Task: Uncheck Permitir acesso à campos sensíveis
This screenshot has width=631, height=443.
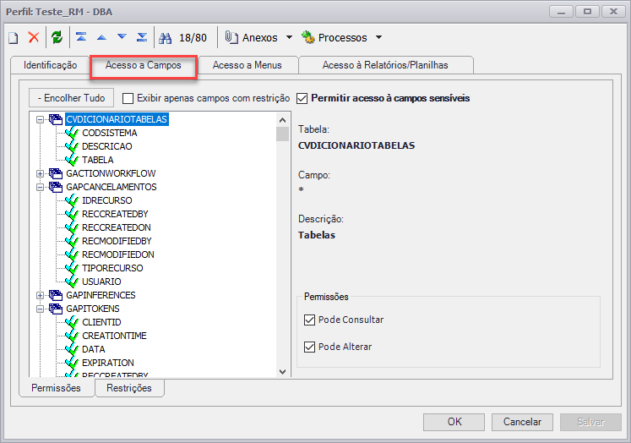Action: point(302,98)
